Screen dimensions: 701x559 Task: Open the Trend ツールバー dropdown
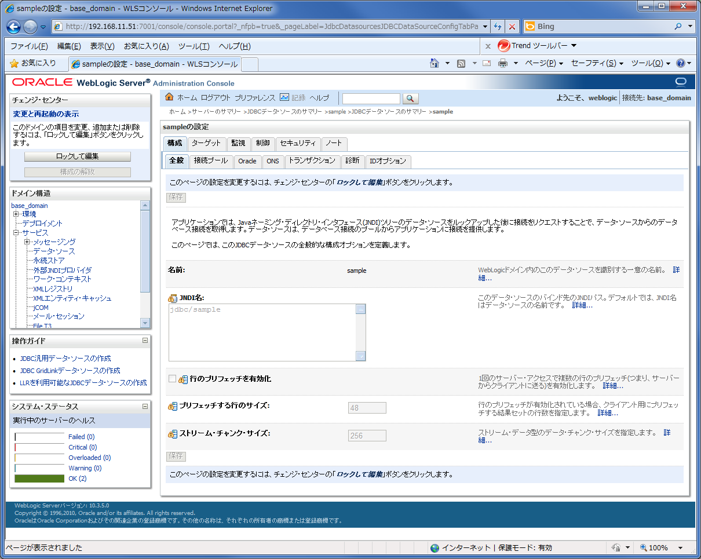click(x=574, y=45)
